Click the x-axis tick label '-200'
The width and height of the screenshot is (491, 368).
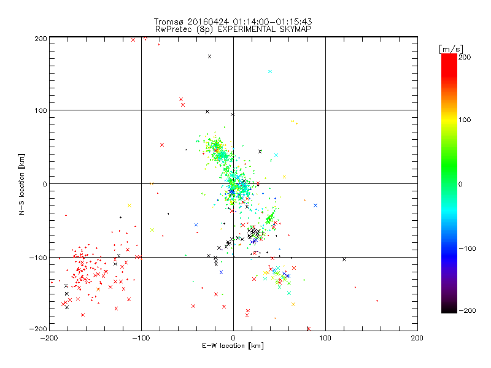click(x=49, y=338)
